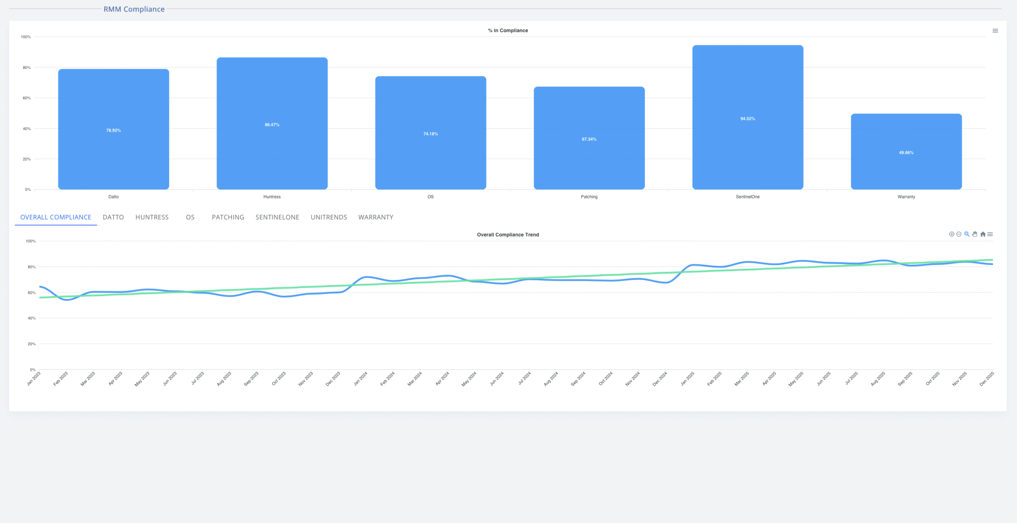The width and height of the screenshot is (1017, 523).
Task: Open the trend chart hamburger menu
Action: 990,234
